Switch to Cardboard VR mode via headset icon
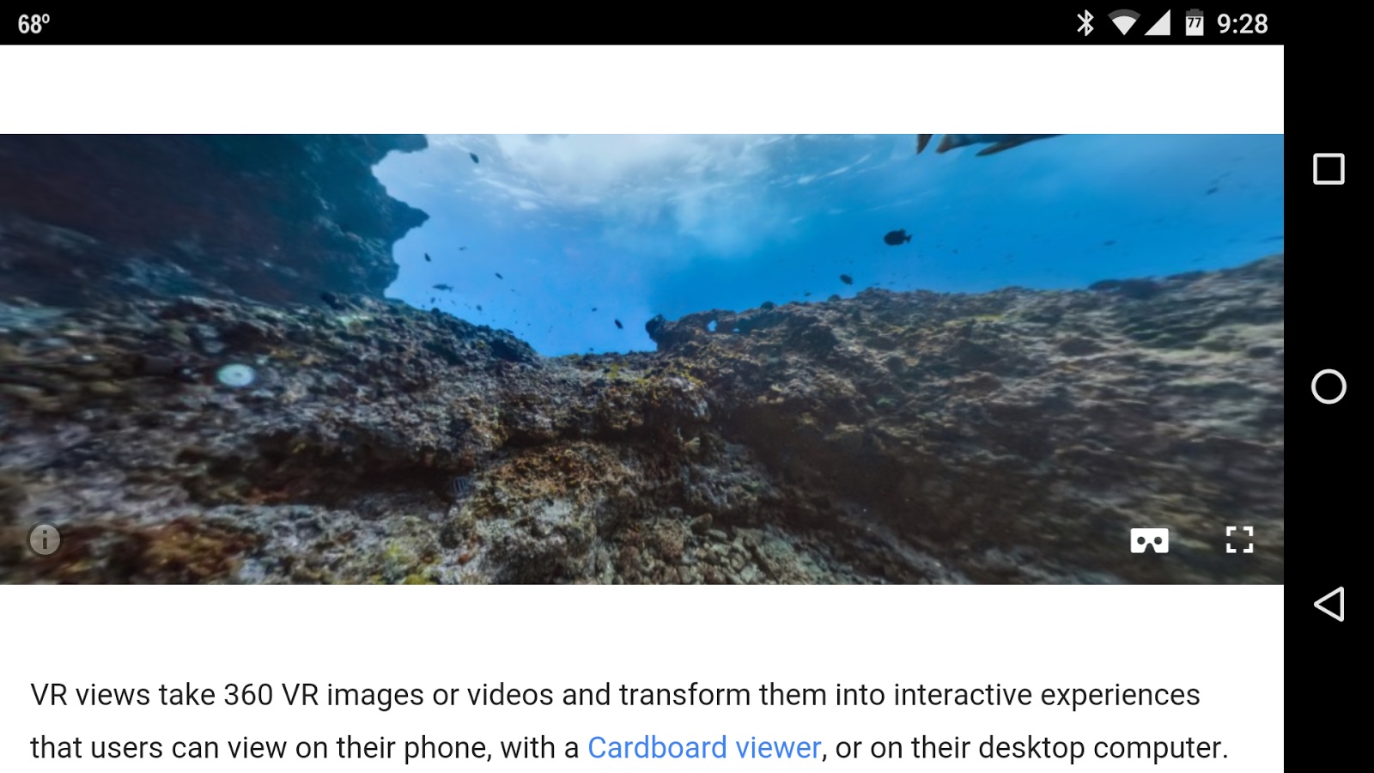Image resolution: width=1374 pixels, height=773 pixels. click(x=1149, y=540)
